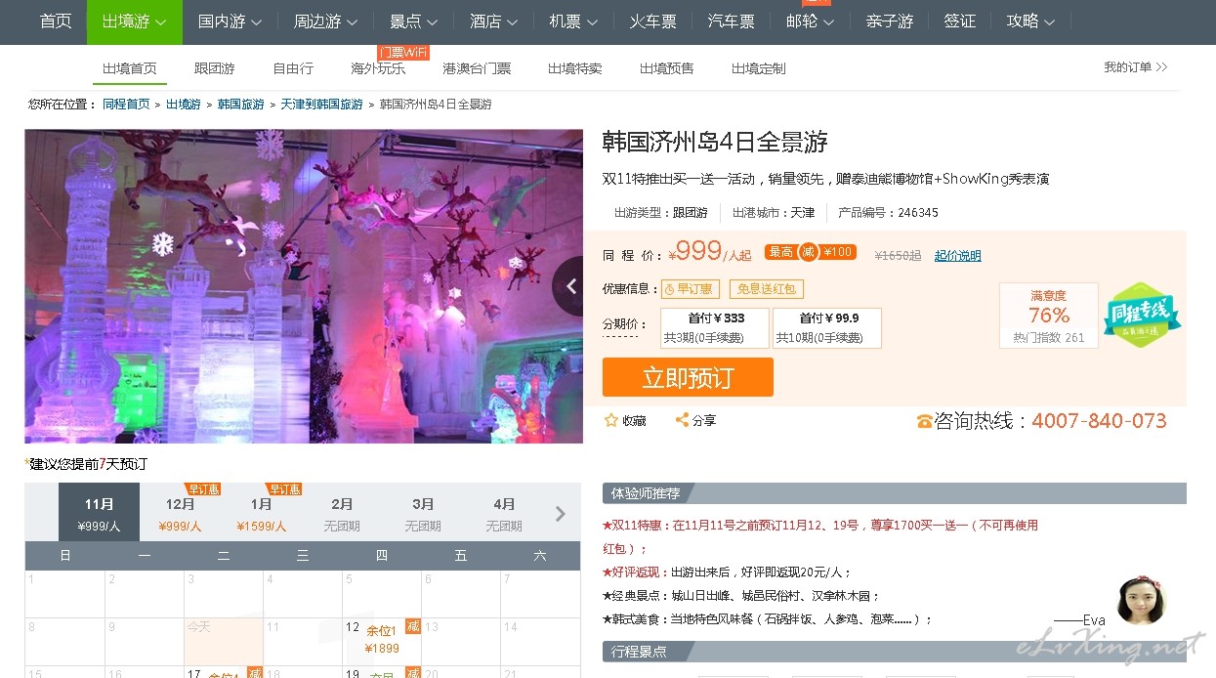Click the hotline number 4007-840-073
The height and width of the screenshot is (678, 1216).
point(1099,421)
